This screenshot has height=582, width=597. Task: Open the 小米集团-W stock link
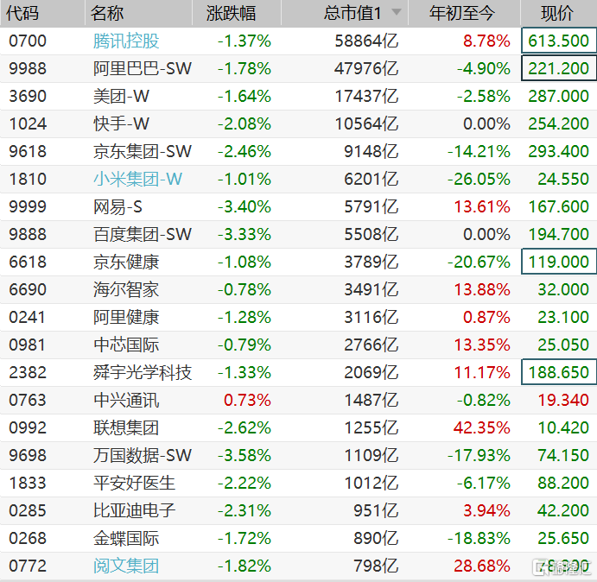pyautogui.click(x=137, y=179)
